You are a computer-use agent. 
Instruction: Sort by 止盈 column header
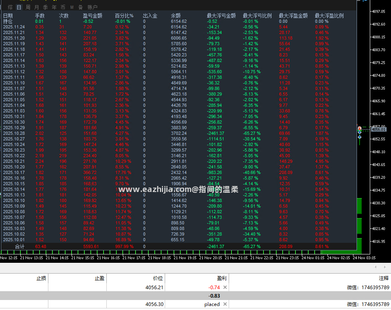click(x=100, y=278)
